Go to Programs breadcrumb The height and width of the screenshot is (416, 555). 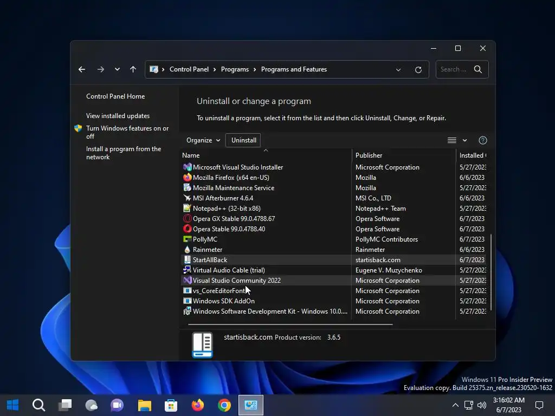coord(235,69)
